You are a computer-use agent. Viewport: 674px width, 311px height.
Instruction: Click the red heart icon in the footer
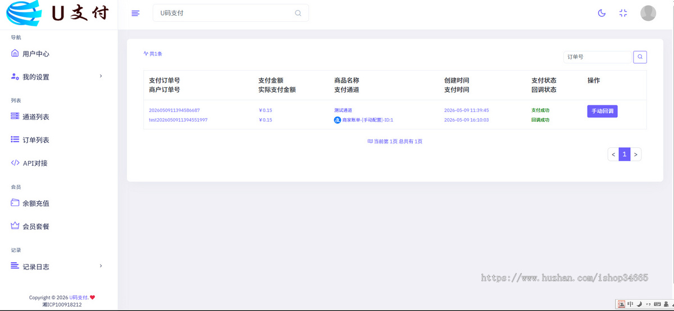pos(92,298)
